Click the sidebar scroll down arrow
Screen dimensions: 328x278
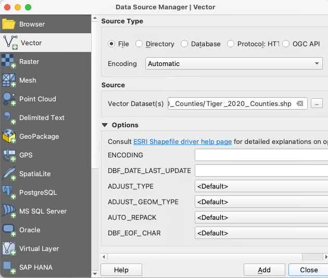pyautogui.click(x=95, y=274)
